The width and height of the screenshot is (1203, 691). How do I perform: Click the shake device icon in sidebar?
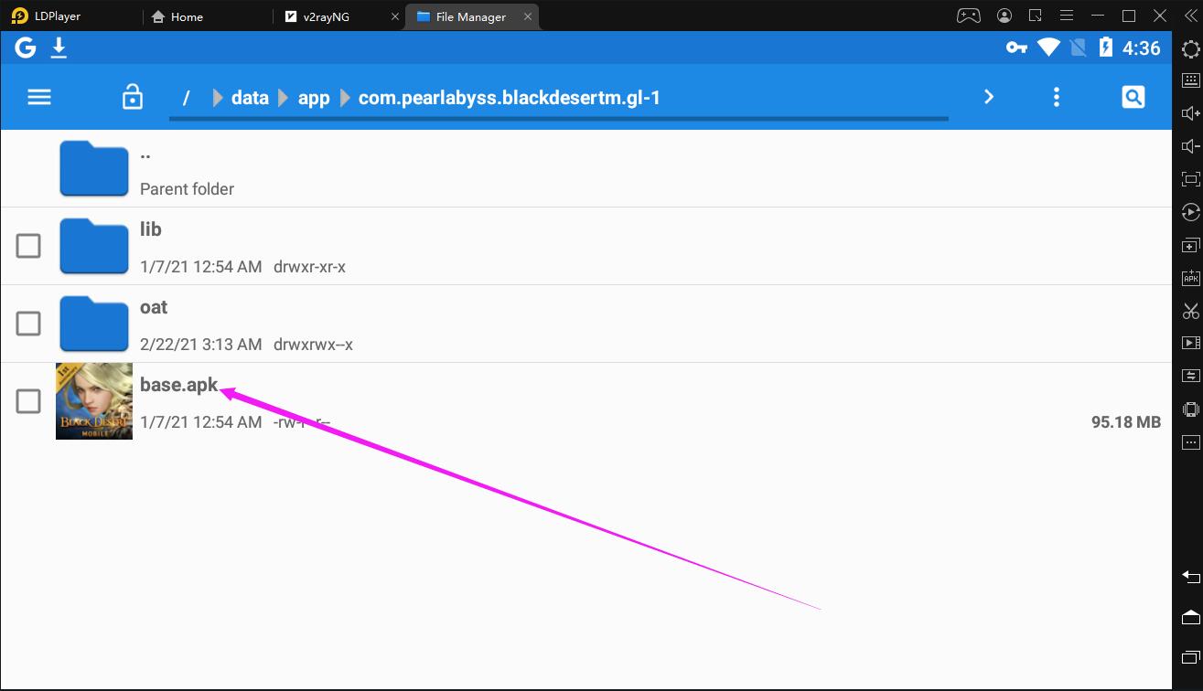1190,409
